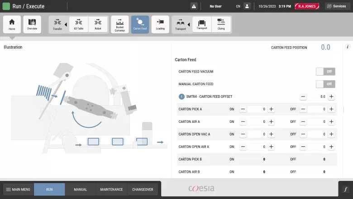Increase Carton Open Vac A ON value

(271, 134)
